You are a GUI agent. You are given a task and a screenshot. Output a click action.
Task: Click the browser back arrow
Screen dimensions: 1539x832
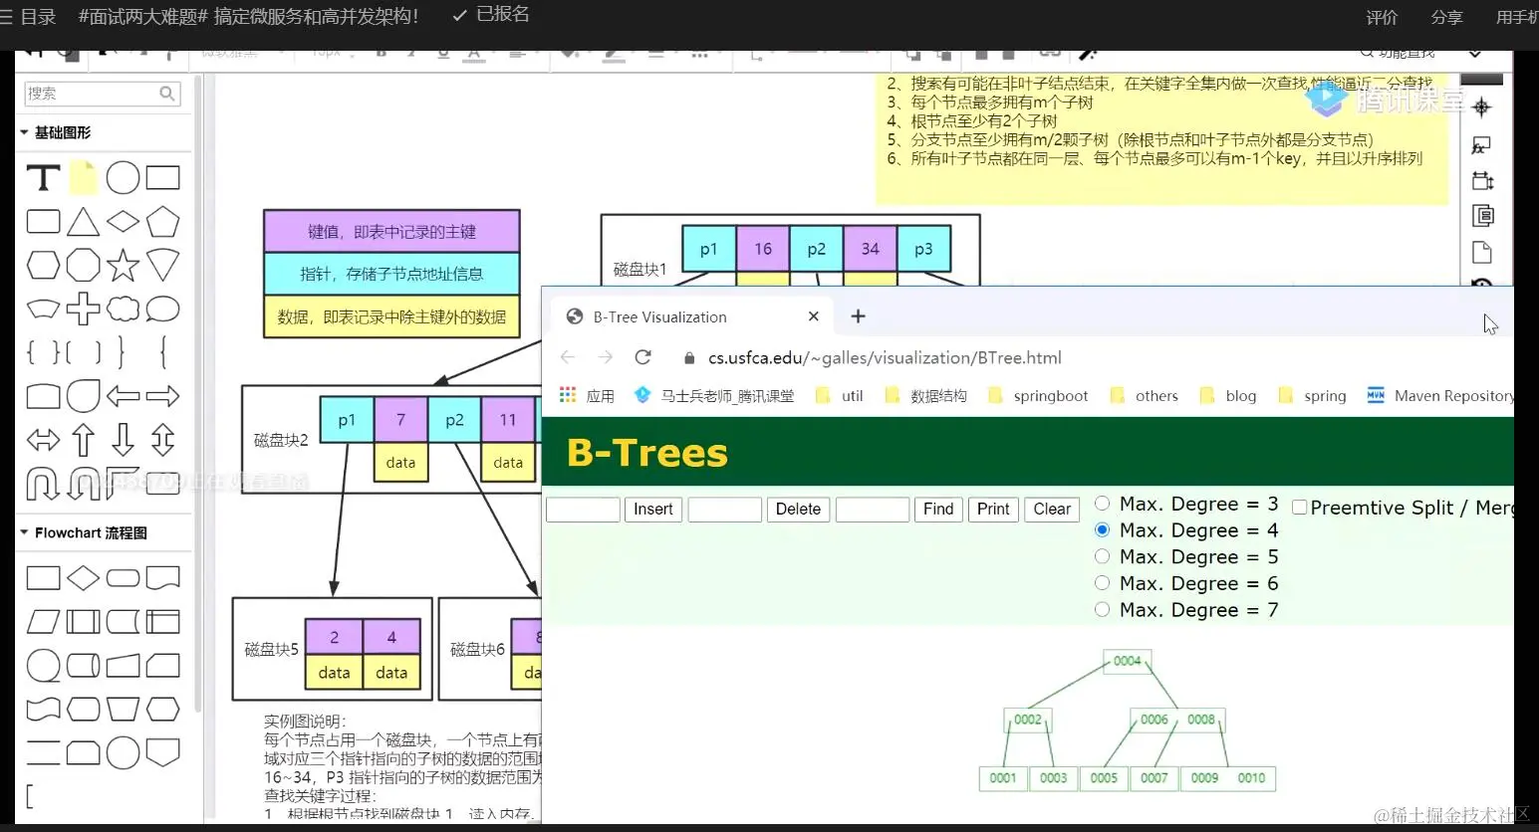pos(568,357)
